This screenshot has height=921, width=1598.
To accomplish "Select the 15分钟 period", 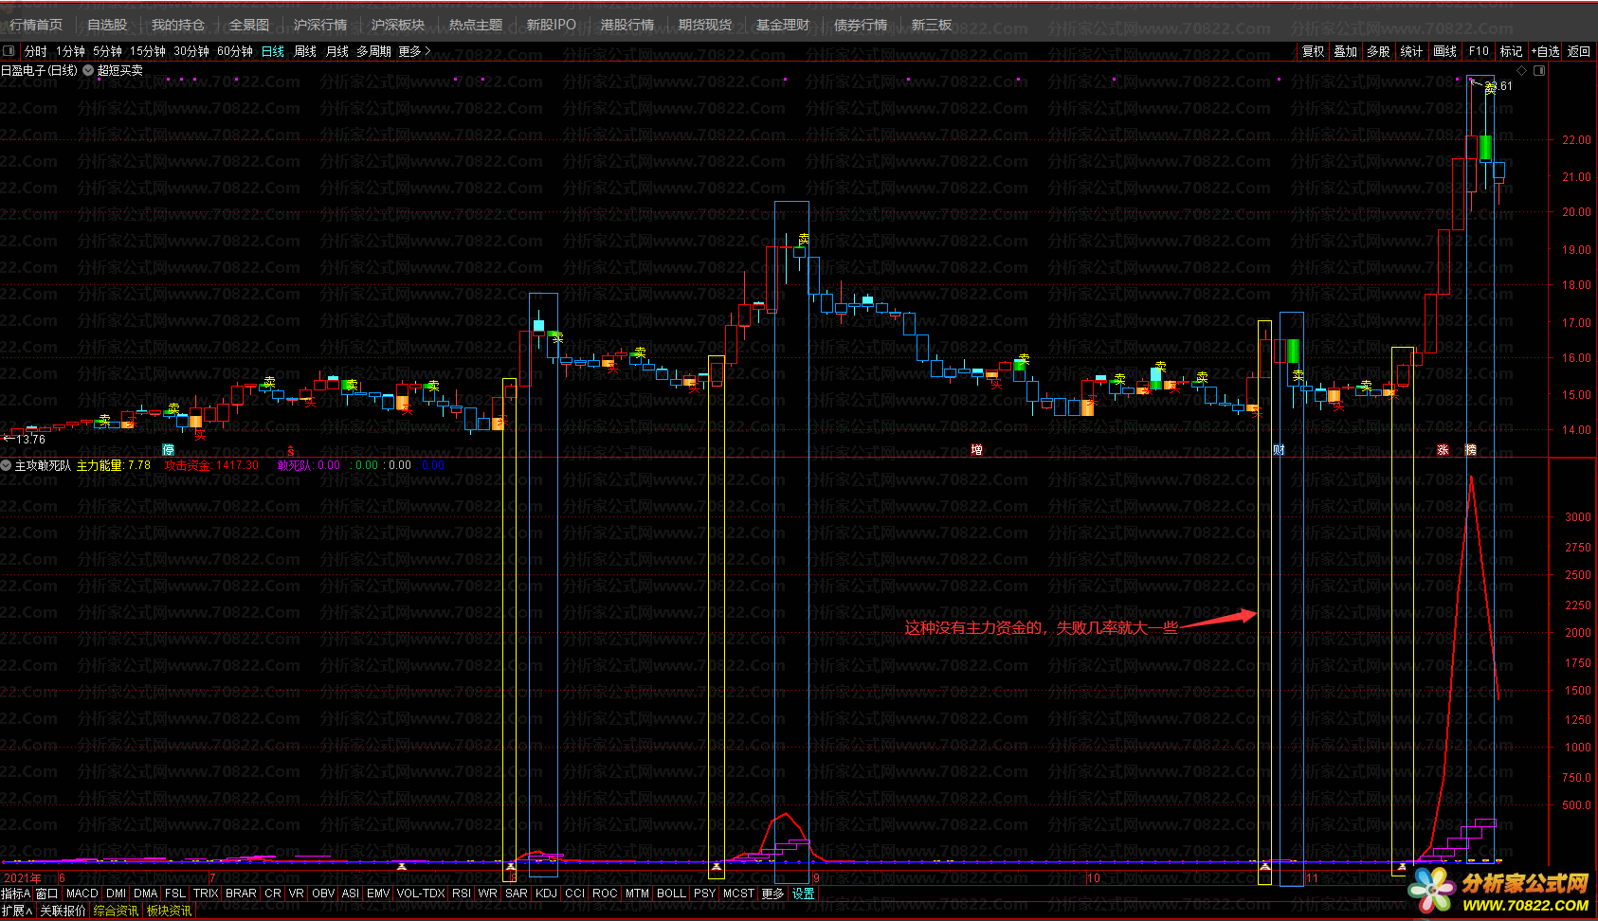I will point(148,51).
